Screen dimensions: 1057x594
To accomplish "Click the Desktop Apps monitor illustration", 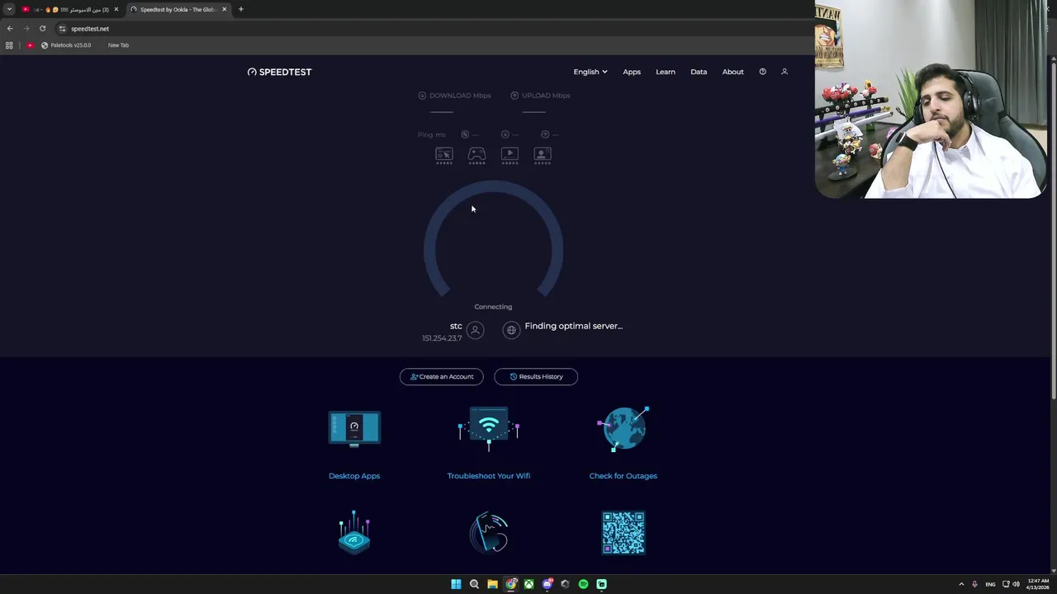I will (354, 429).
